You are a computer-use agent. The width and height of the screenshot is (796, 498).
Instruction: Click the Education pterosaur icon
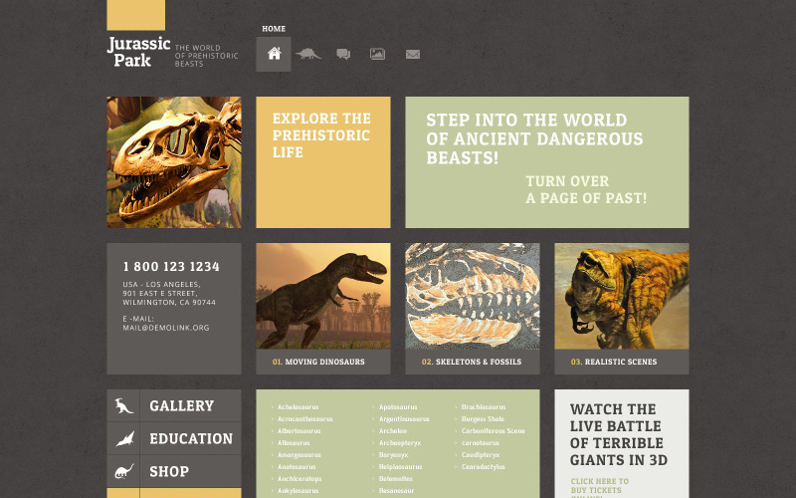[124, 438]
